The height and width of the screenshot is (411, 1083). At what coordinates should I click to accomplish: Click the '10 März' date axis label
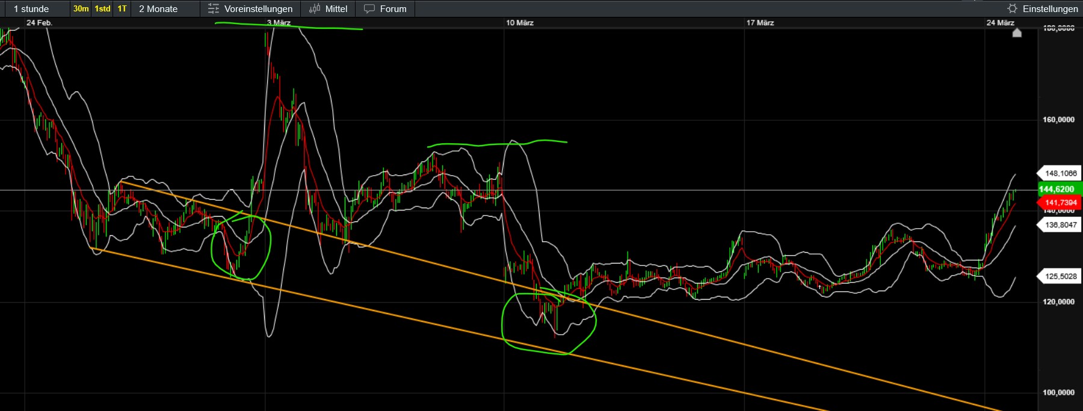click(x=520, y=23)
